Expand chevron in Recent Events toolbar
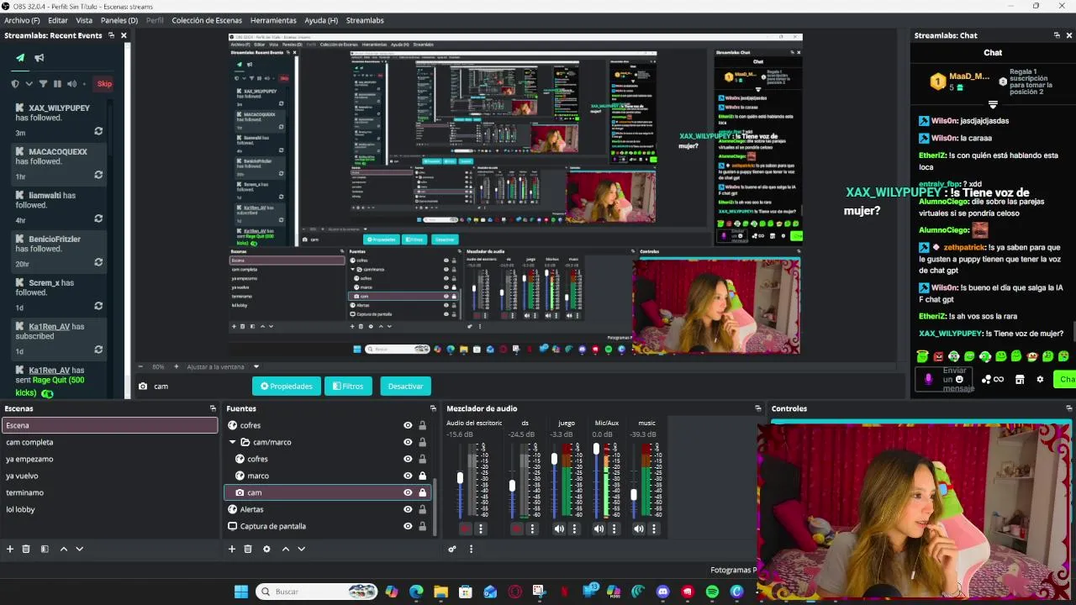 (29, 84)
